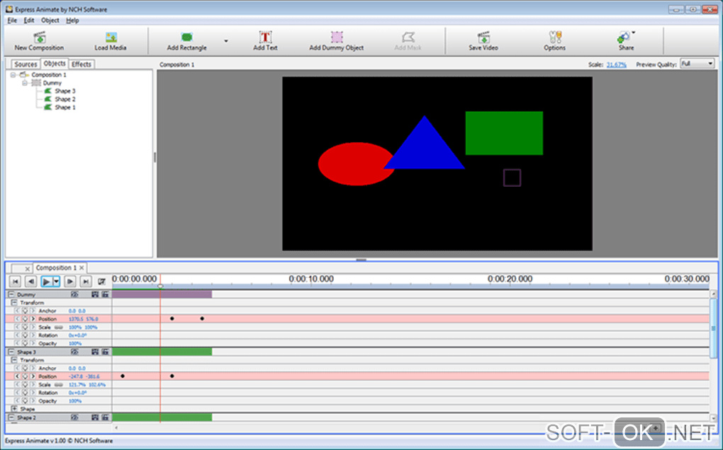Screen dimensions: 723x450
Task: Insert a text object with Add Text
Action: 265,41
